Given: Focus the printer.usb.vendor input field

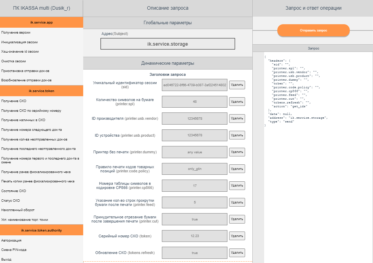Looking at the screenshot, I should click(194, 118).
